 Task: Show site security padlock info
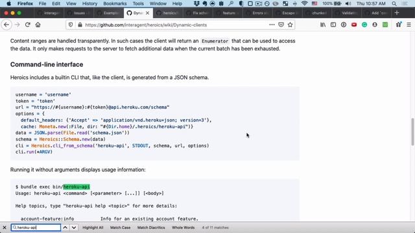tap(80, 25)
